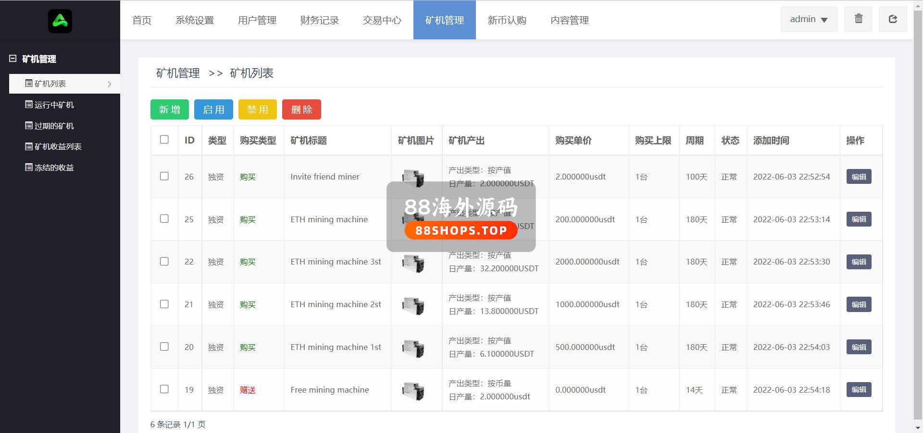This screenshot has height=433, width=923.
Task: Check the box for miner ID 26
Action: point(164,176)
